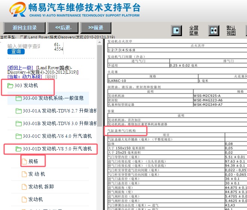Collapse 303-01D V8 5.0 folder icon
247x210 pixels.
coord(19,149)
